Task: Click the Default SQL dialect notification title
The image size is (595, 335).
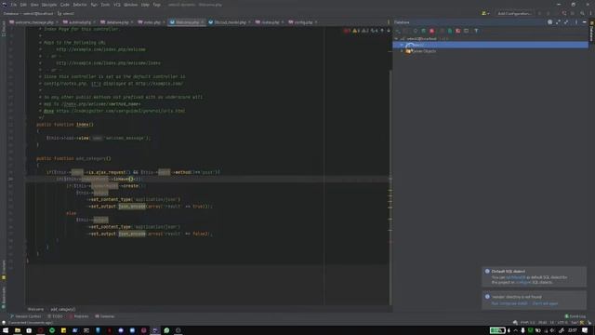Action: click(509, 271)
